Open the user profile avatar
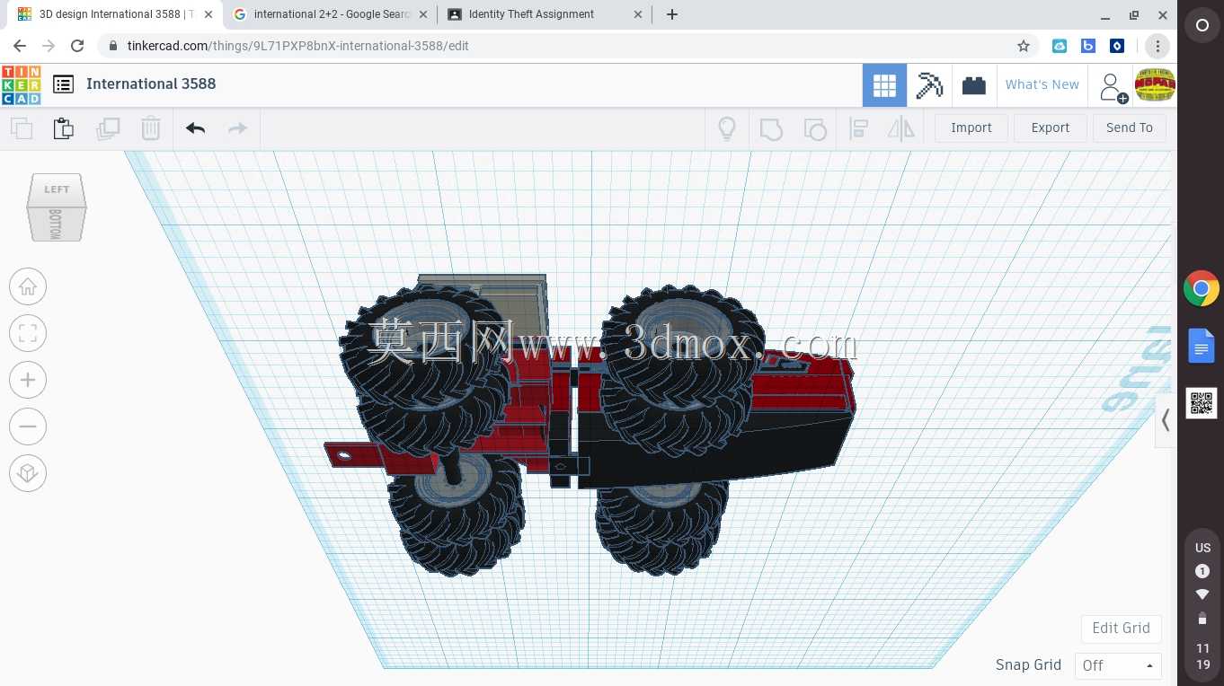This screenshot has height=686, width=1224. [x=1155, y=85]
